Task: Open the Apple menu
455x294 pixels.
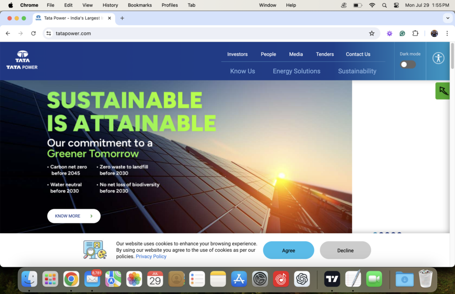Action: [x=11, y=5]
